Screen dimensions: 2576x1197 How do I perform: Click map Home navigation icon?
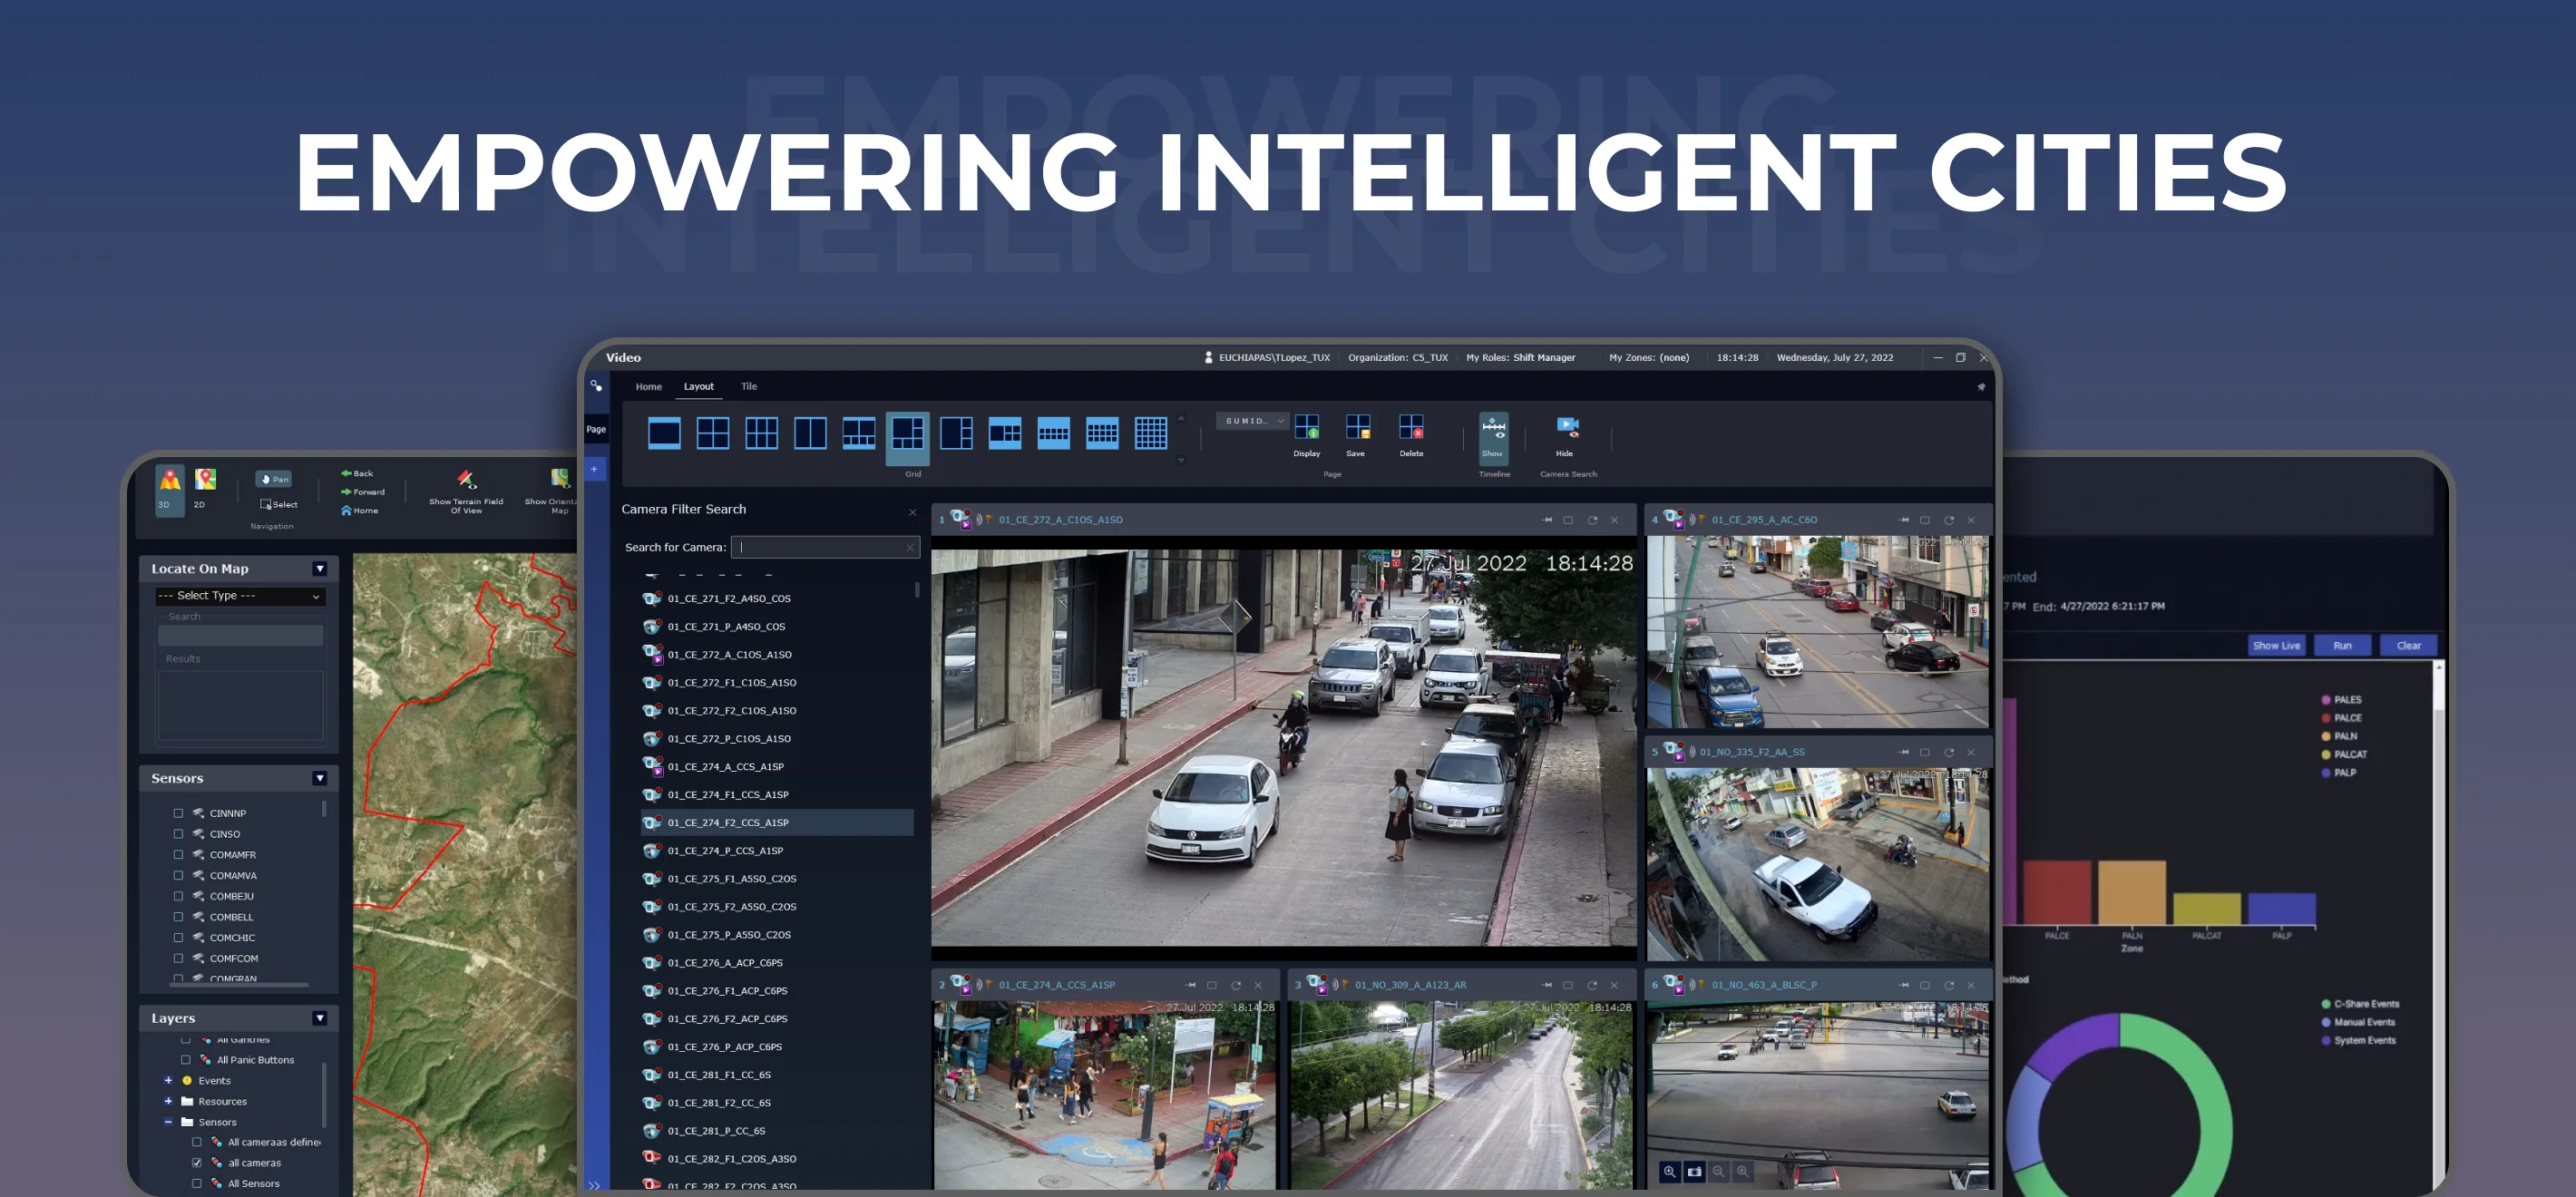(360, 510)
